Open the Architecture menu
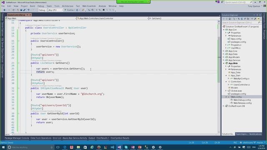 (68, 6)
